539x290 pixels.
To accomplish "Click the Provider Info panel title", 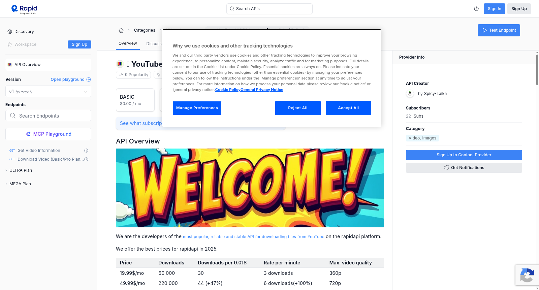I will pyautogui.click(x=412, y=57).
